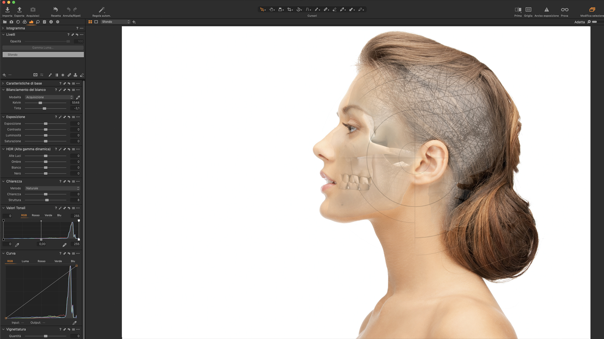Select the Sfondo layer row

[x=43, y=55]
